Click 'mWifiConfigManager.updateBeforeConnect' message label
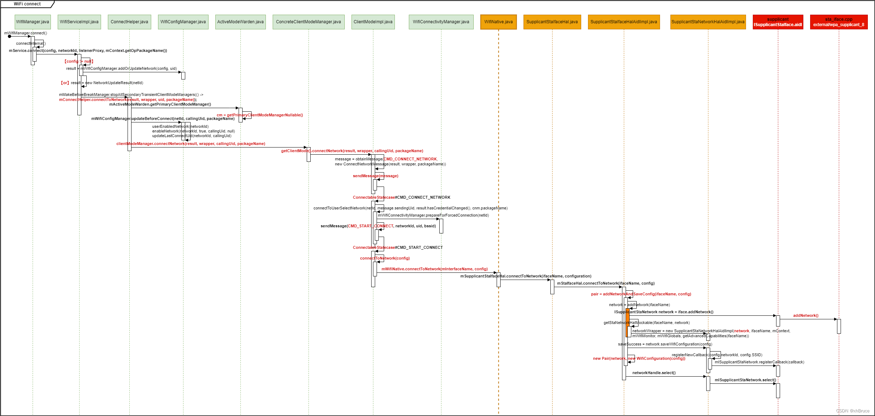 [163, 118]
